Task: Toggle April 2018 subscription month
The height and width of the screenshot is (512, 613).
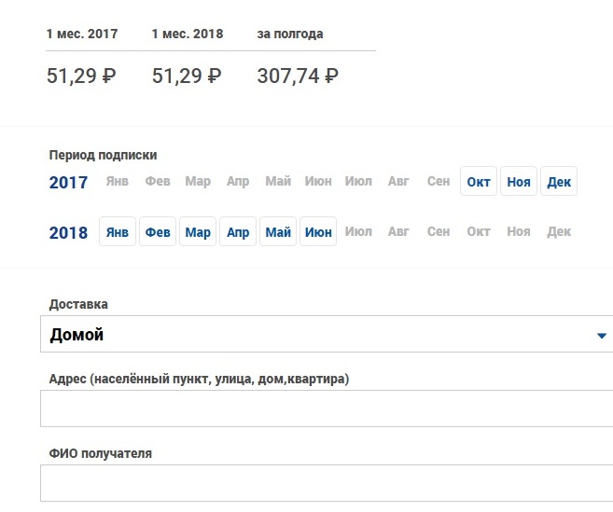Action: 238,232
